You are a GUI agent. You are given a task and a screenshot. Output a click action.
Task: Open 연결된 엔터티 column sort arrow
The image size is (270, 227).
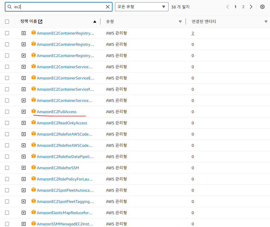(x=266, y=22)
